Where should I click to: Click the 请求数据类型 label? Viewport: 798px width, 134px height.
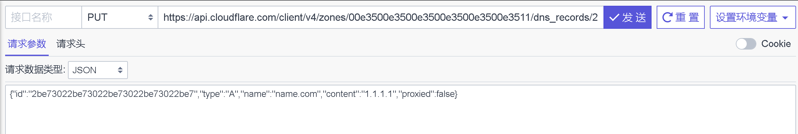tap(35, 69)
